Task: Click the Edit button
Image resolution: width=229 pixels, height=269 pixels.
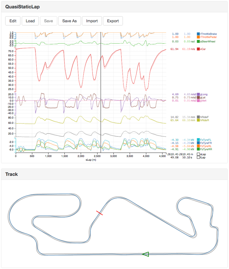Action: point(13,21)
